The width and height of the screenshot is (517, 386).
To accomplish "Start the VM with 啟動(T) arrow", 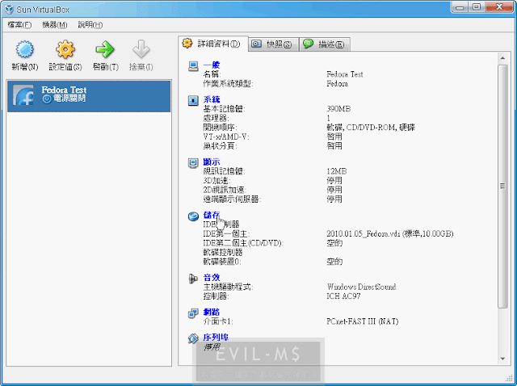I will [x=105, y=49].
